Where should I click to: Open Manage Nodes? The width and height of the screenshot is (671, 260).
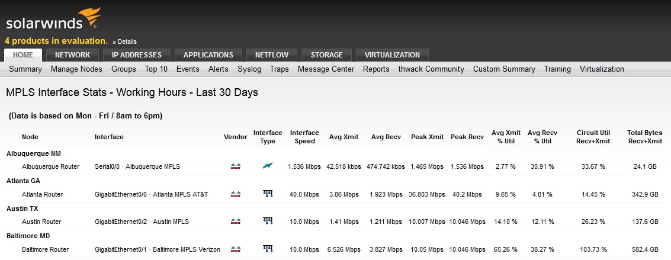point(76,69)
